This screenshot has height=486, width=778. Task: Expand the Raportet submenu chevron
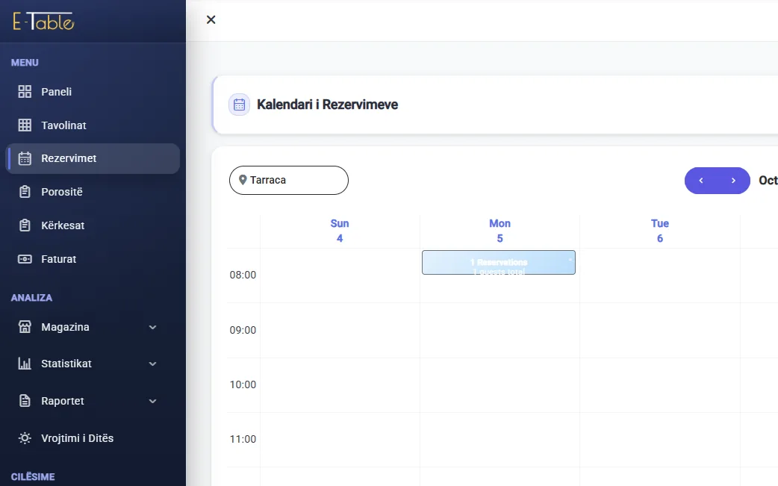153,401
